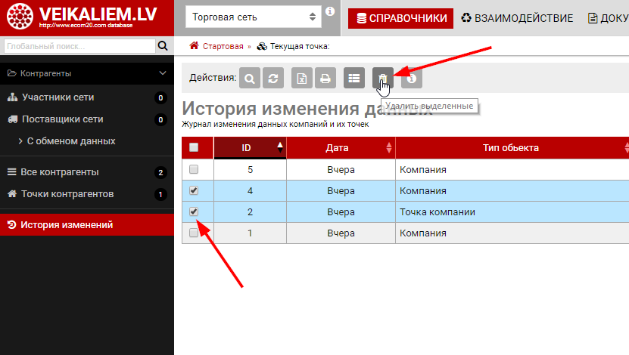Image resolution: width=629 pixels, height=355 pixels.
Task: Open the list view columns icon
Action: click(x=353, y=78)
